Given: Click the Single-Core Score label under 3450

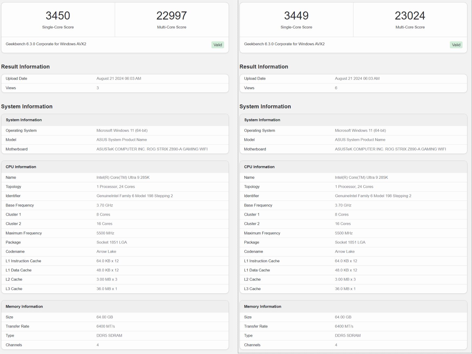Looking at the screenshot, I should click(58, 27).
